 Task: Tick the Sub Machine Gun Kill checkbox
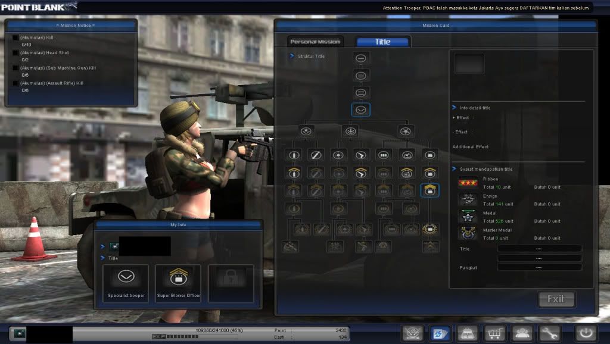point(15,68)
